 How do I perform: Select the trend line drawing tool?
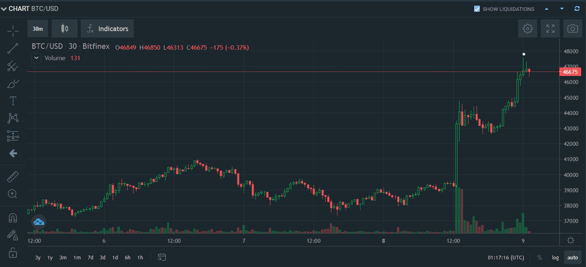(x=13, y=48)
